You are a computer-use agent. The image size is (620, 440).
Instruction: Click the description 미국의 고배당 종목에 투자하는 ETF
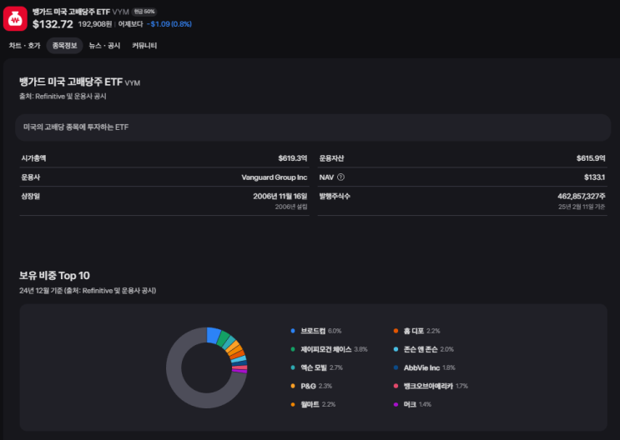(x=76, y=127)
